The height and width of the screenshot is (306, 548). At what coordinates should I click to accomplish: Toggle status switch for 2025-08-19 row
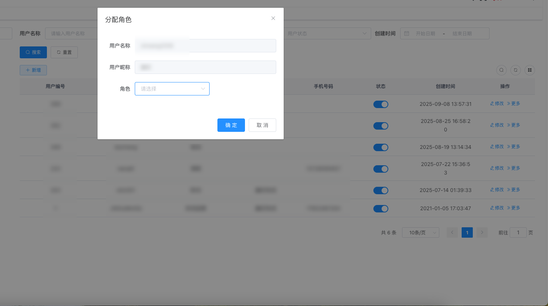(x=381, y=147)
